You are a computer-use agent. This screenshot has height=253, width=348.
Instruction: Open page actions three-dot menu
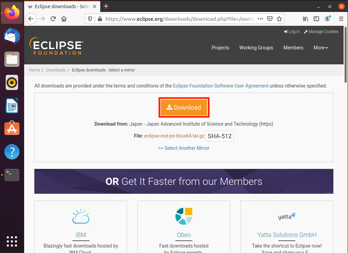260,19
